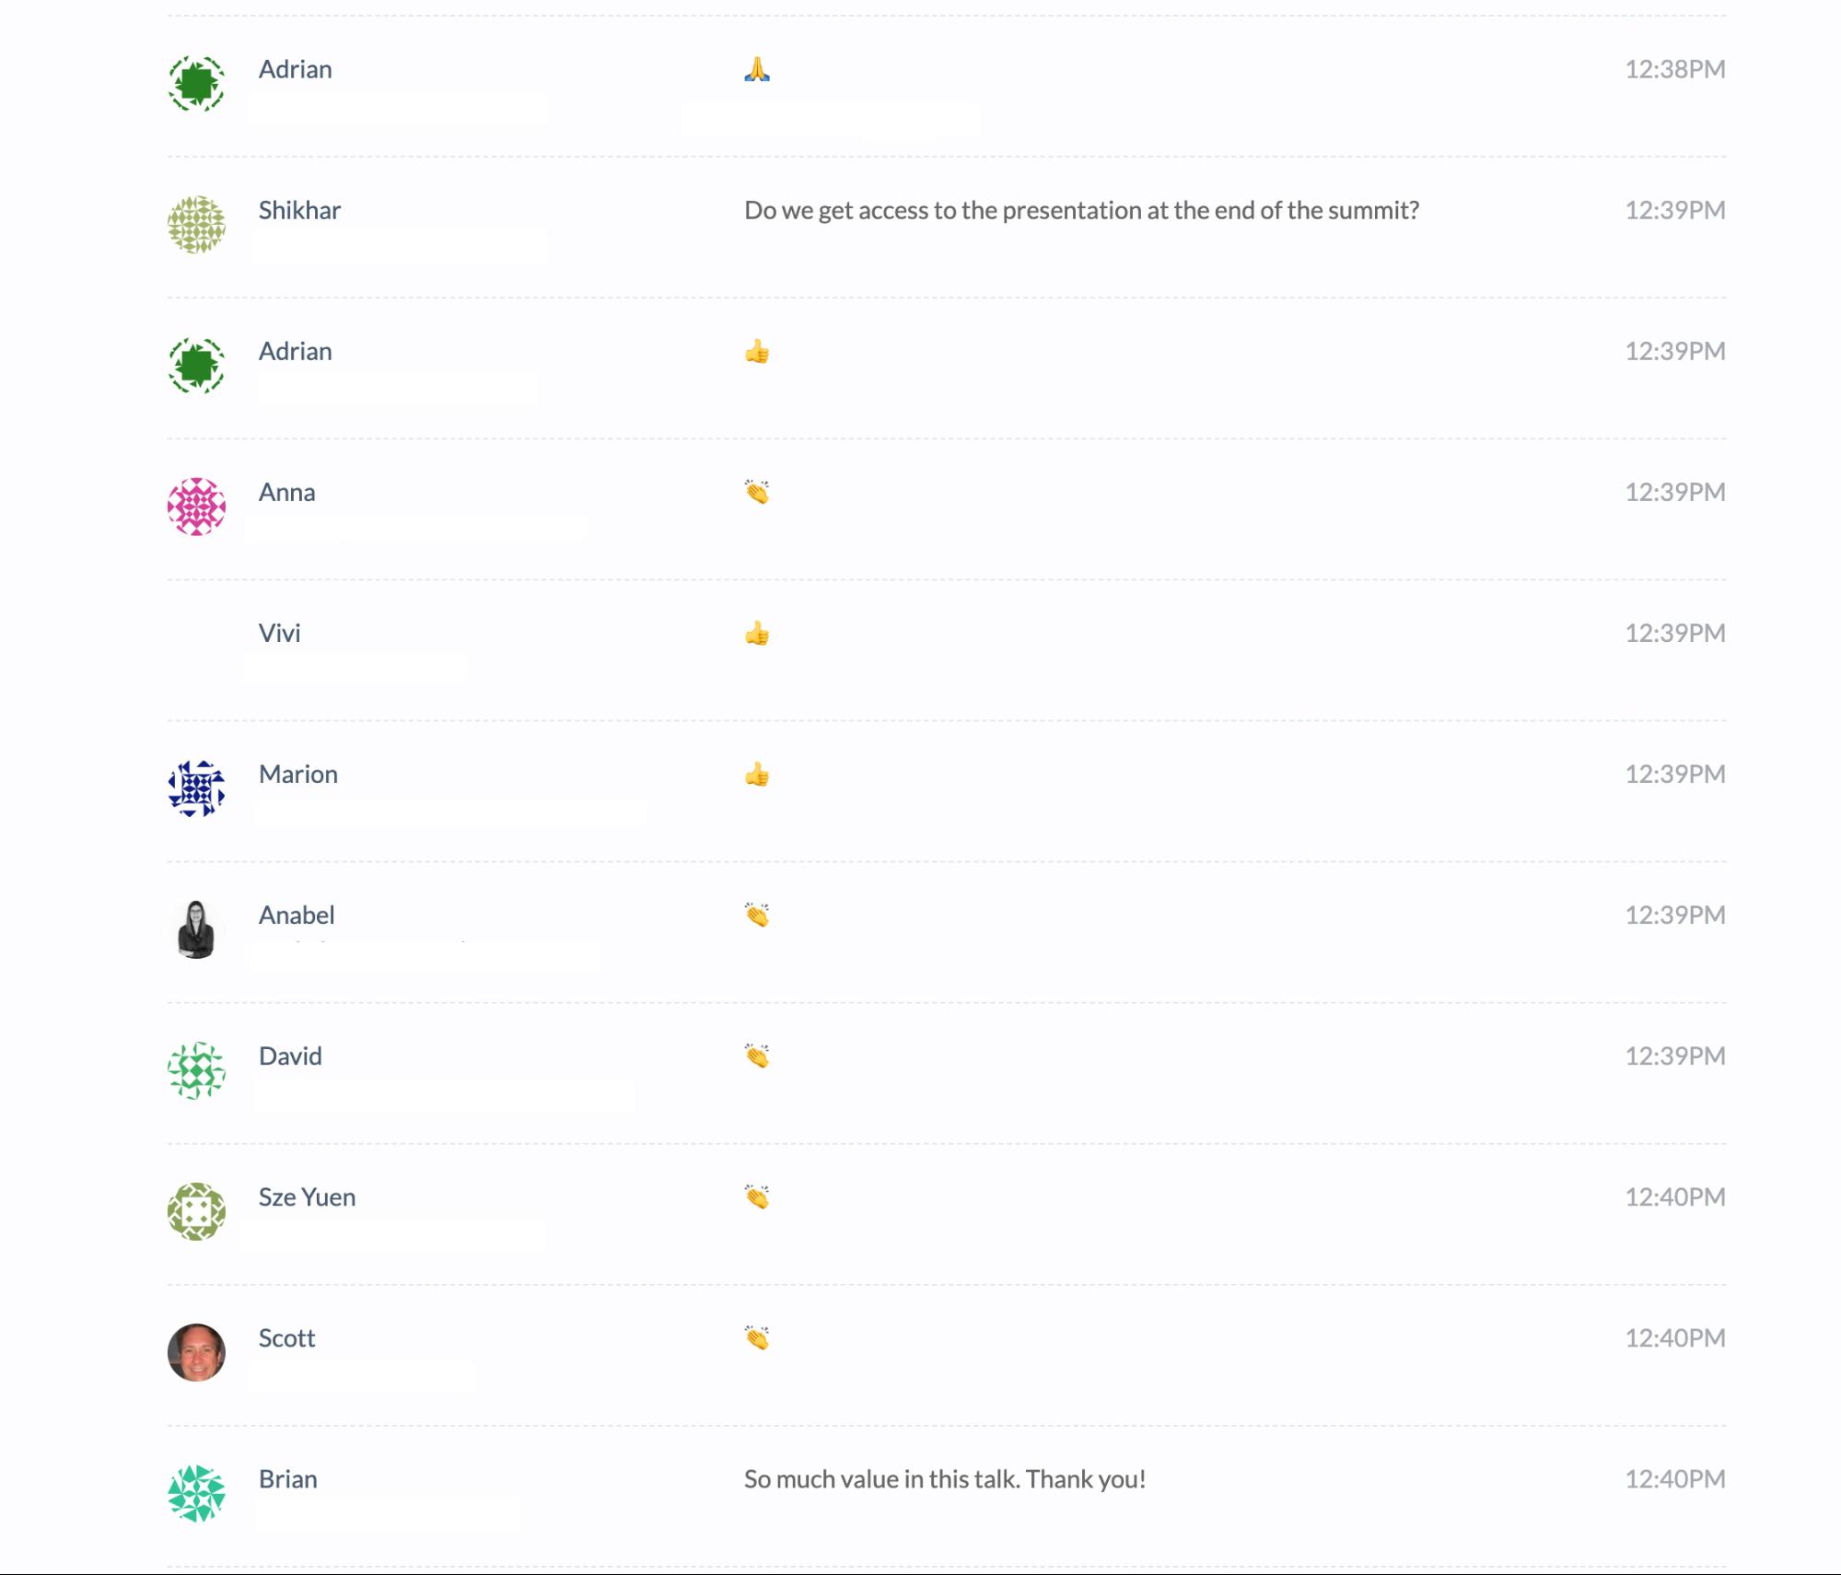
Task: Click Shikhar's olive patterned avatar
Action: coord(196,225)
